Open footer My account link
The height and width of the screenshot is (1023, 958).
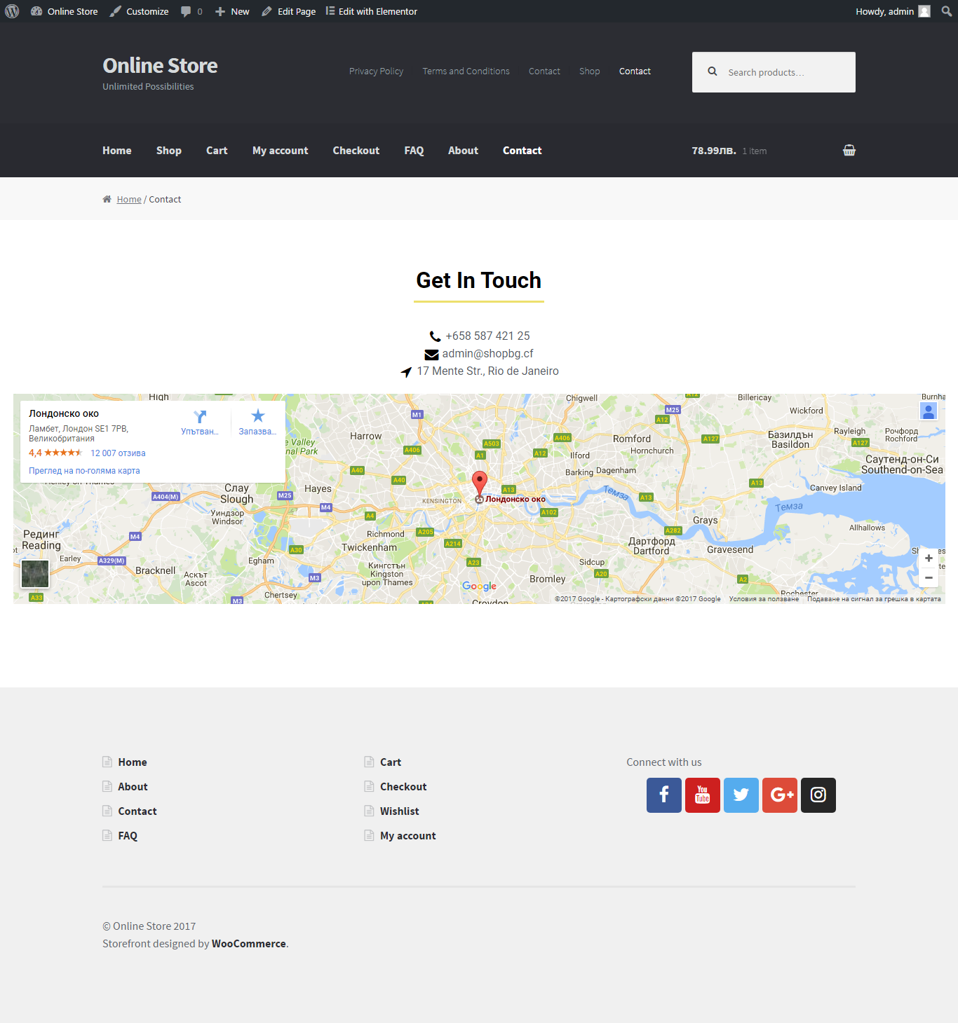click(x=408, y=836)
